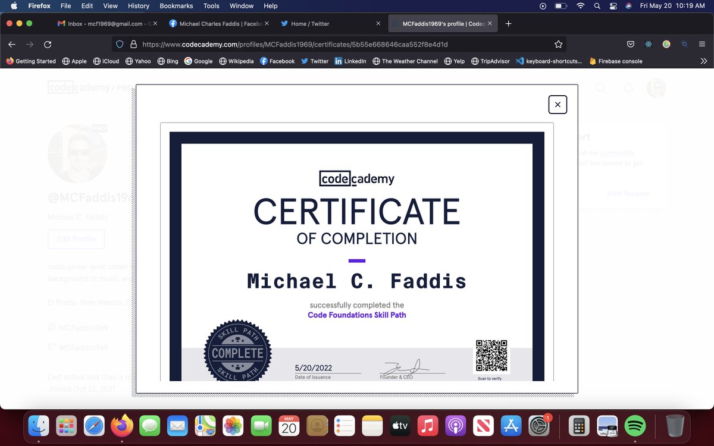
Task: Select the MCFaddis1969's profile Codecademy tab
Action: pyautogui.click(x=442, y=24)
